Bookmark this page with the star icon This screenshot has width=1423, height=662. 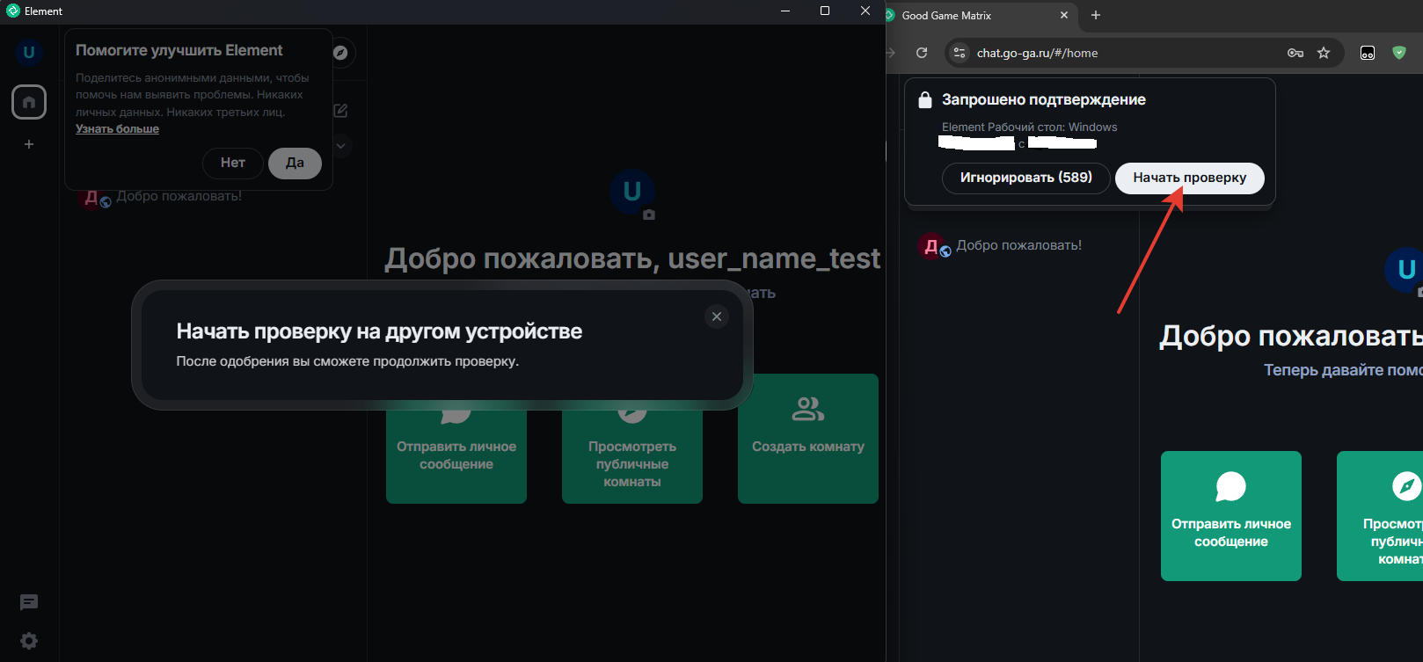1324,53
